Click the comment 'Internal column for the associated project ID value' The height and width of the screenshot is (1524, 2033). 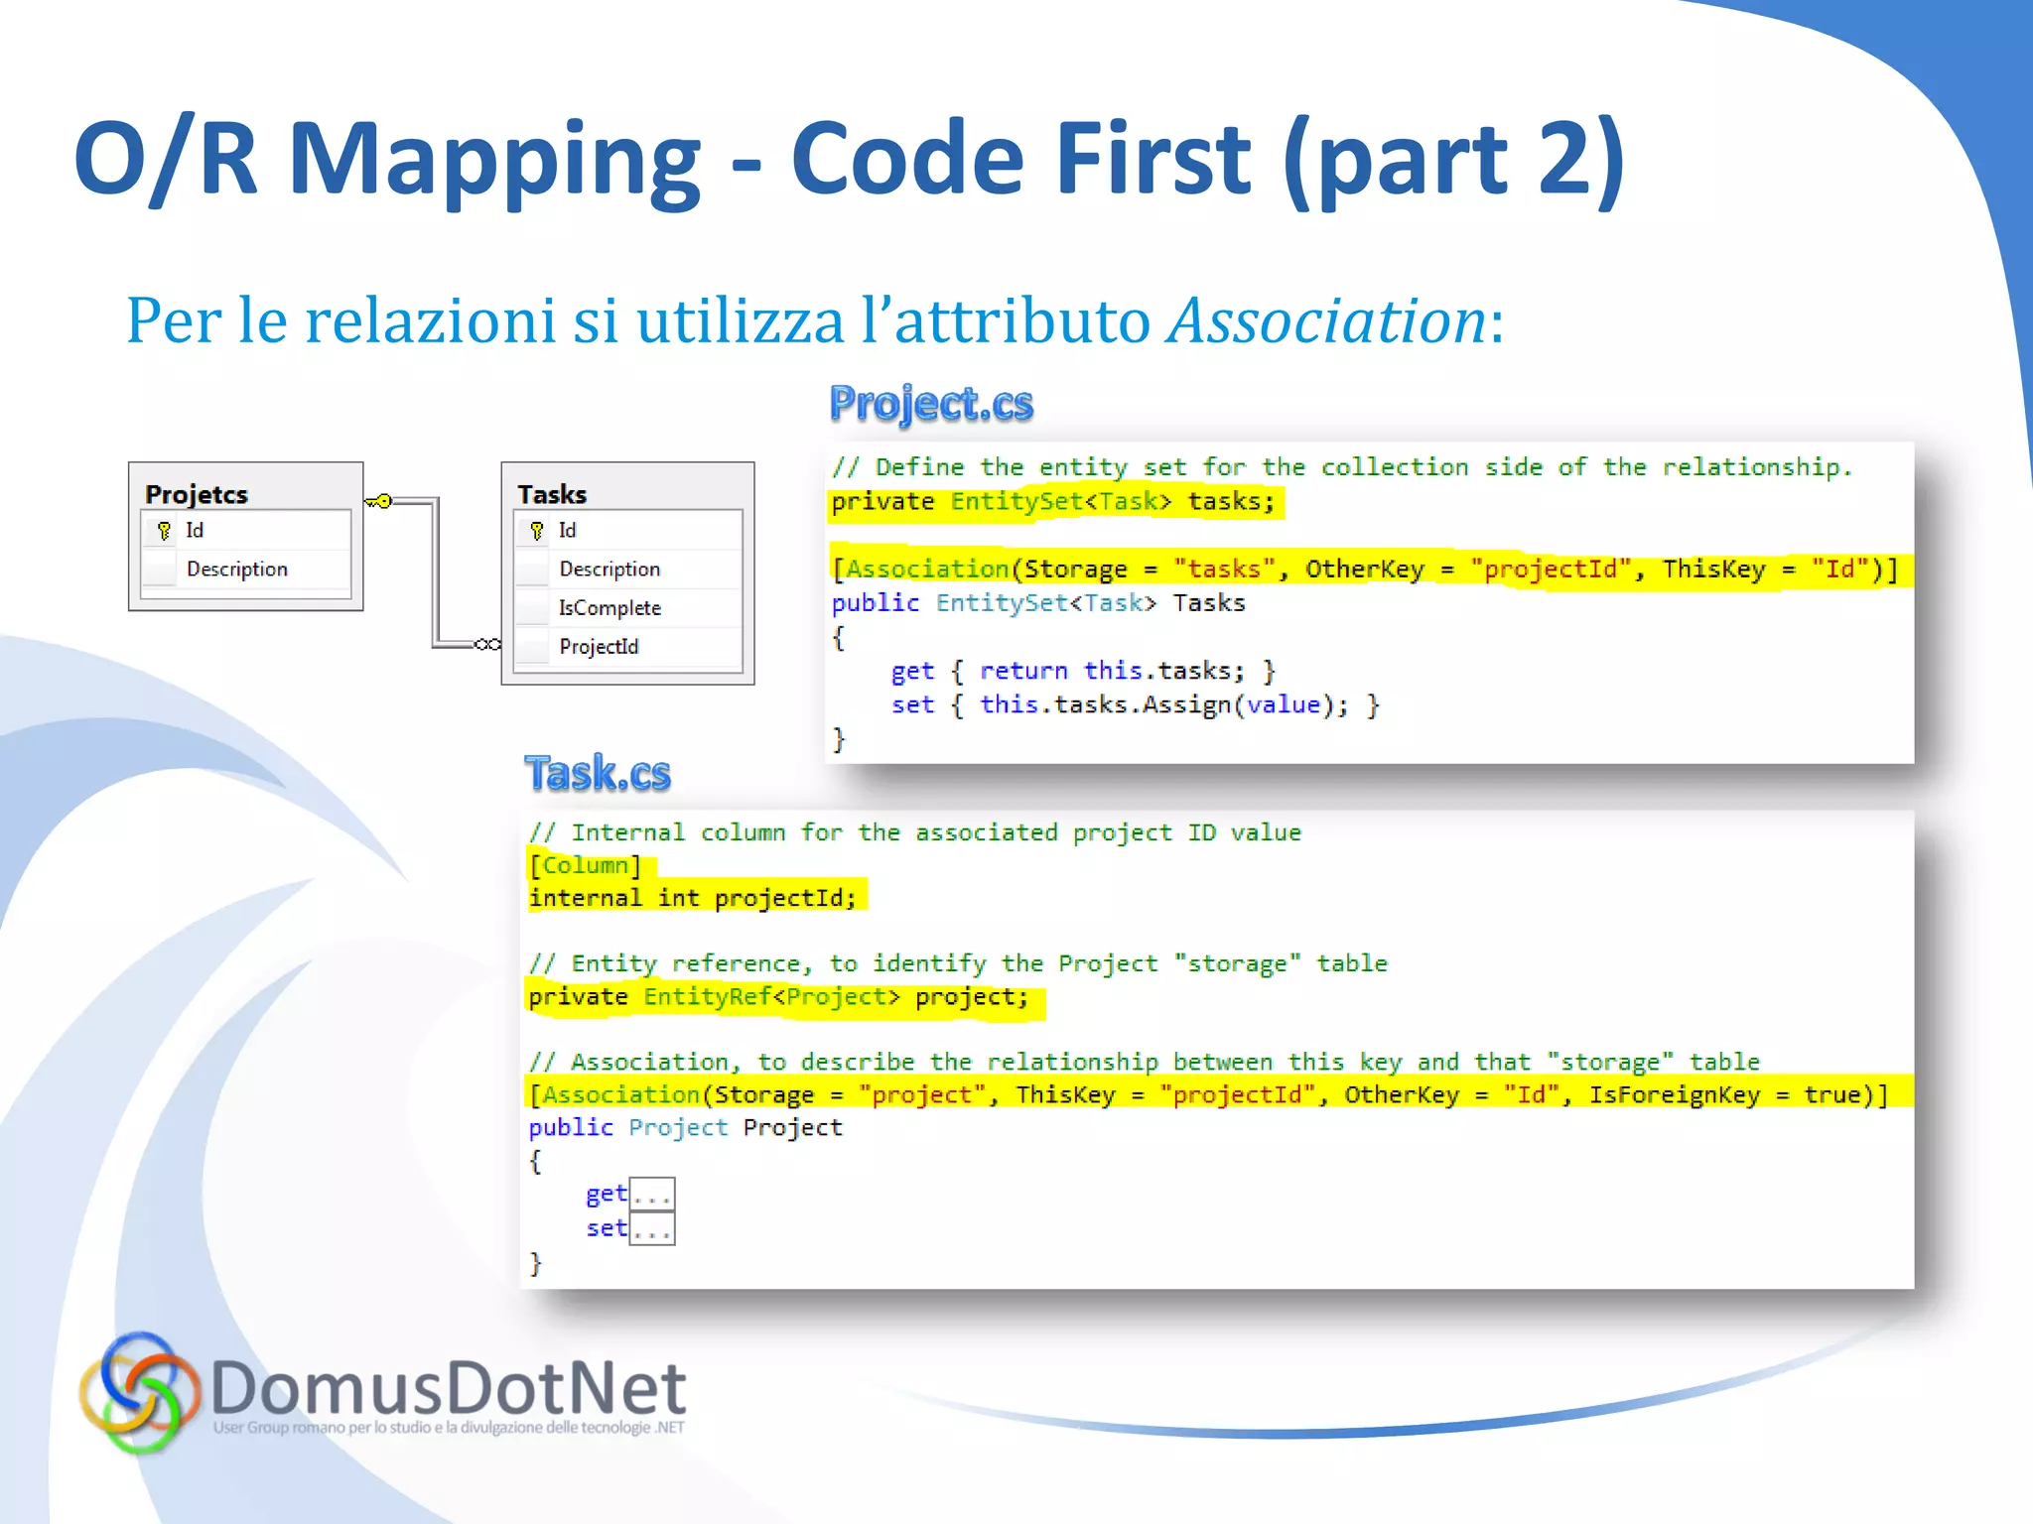tap(914, 832)
